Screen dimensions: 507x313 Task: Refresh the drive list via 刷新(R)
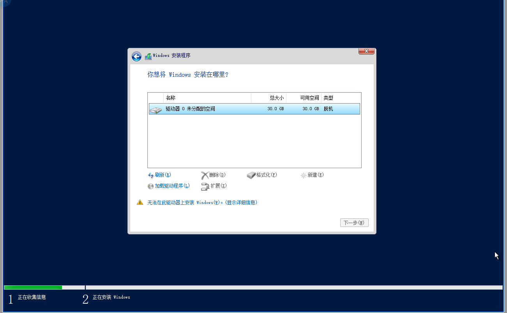163,175
